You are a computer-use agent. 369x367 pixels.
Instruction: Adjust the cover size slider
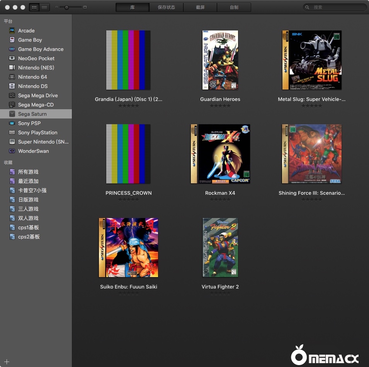(67, 7)
